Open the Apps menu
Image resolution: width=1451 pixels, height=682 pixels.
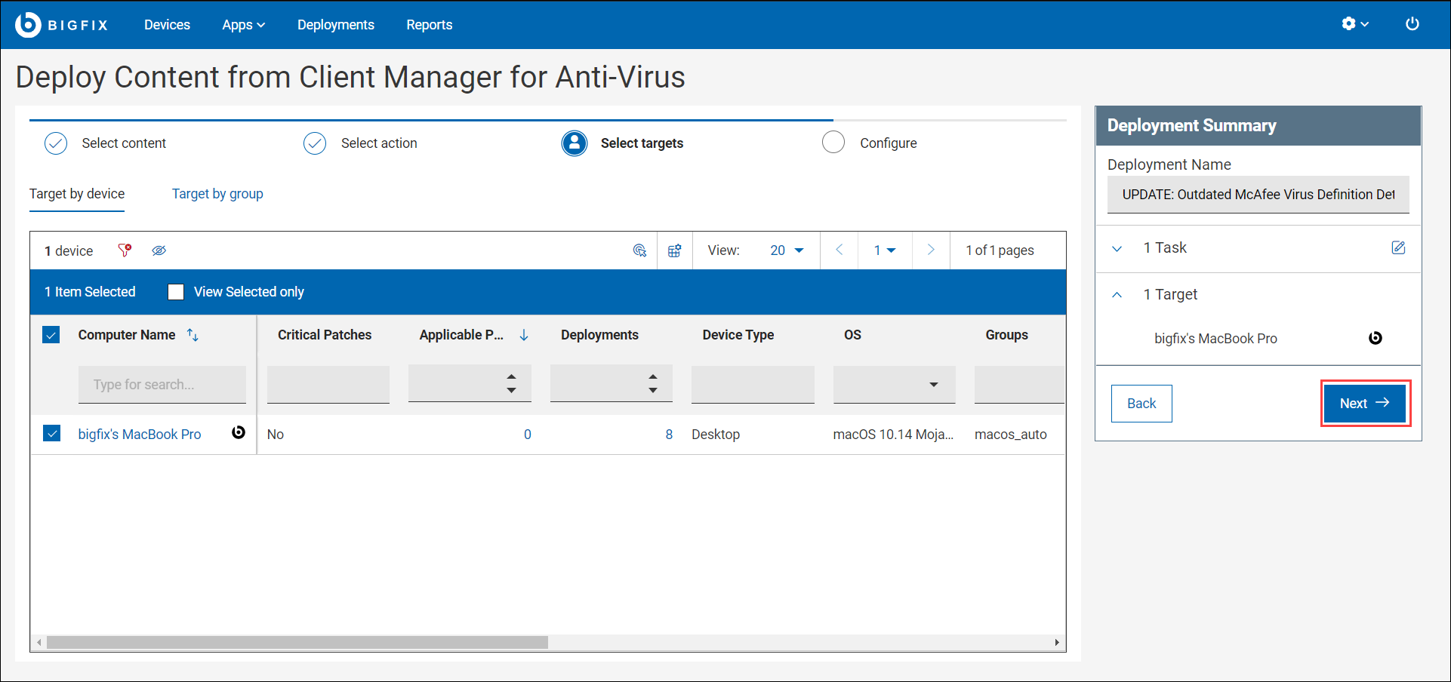click(243, 25)
